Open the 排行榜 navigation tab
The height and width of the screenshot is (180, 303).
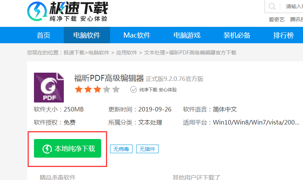[284, 35]
